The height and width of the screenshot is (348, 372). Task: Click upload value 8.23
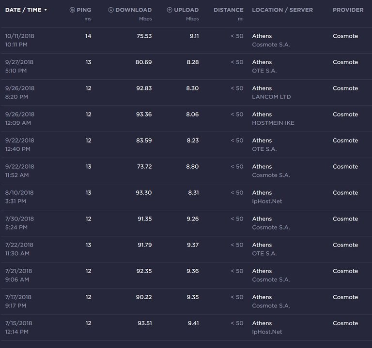(x=192, y=140)
